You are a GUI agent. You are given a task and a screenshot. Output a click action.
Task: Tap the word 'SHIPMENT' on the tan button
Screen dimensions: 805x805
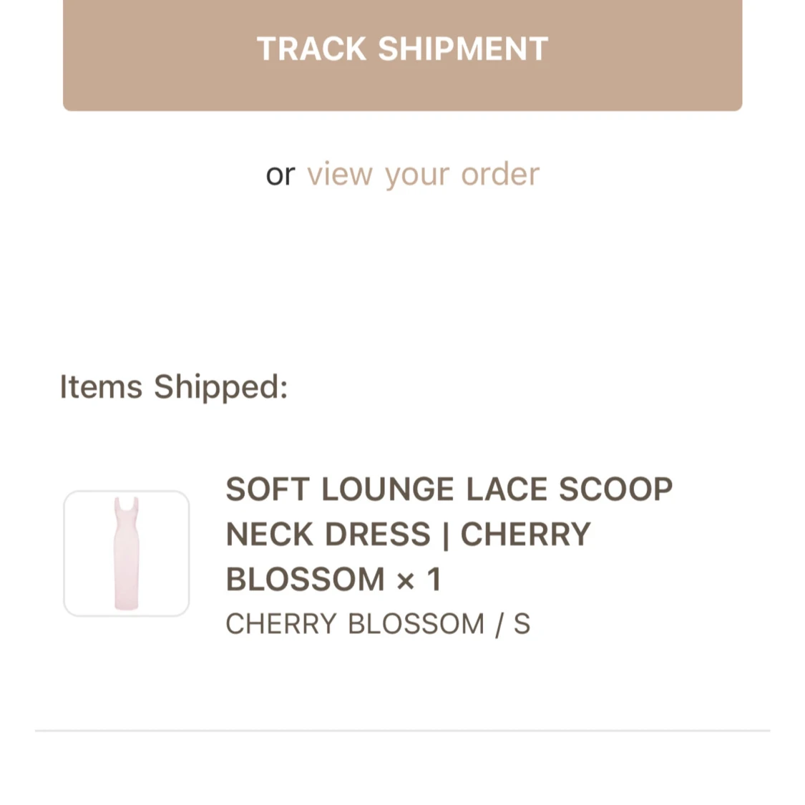pyautogui.click(x=463, y=49)
